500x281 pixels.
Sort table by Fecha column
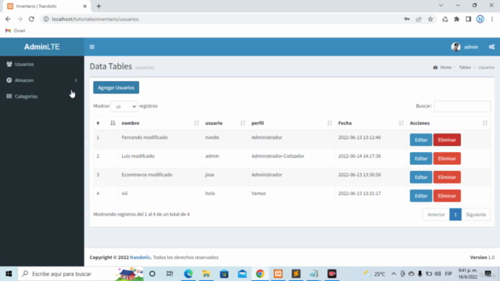point(371,123)
